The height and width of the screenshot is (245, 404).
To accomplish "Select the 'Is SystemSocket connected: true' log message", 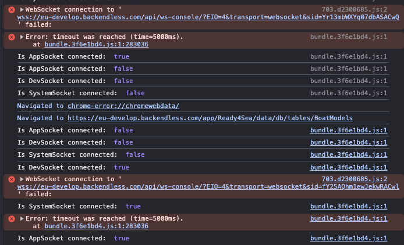I will (79, 206).
